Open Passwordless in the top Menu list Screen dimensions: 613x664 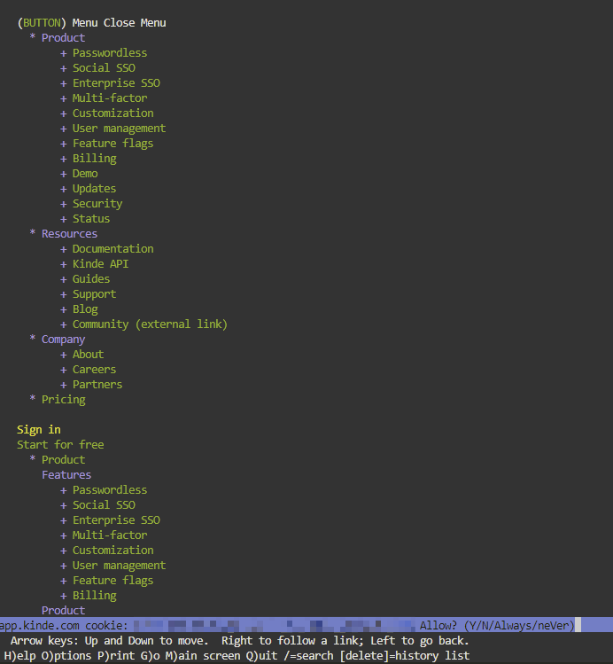pyautogui.click(x=110, y=53)
